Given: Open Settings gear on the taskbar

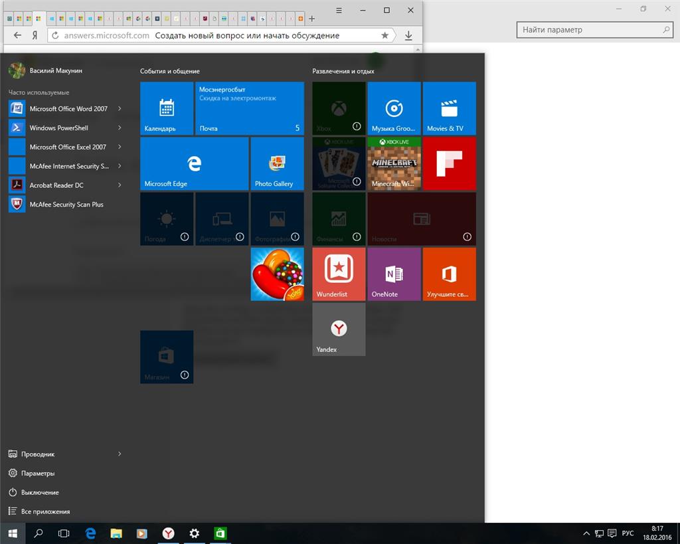Looking at the screenshot, I should pyautogui.click(x=195, y=533).
